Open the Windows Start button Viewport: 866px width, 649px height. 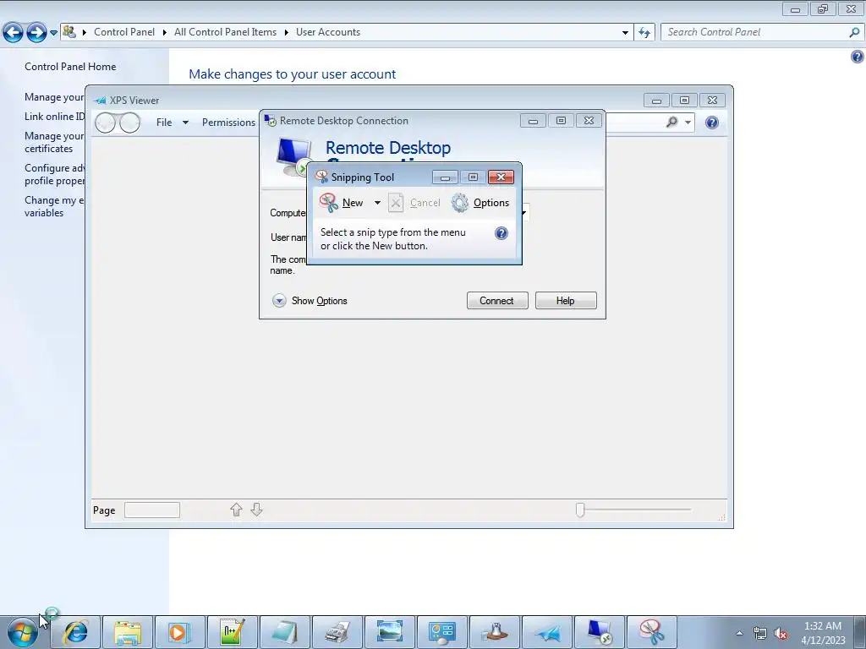tap(22, 632)
